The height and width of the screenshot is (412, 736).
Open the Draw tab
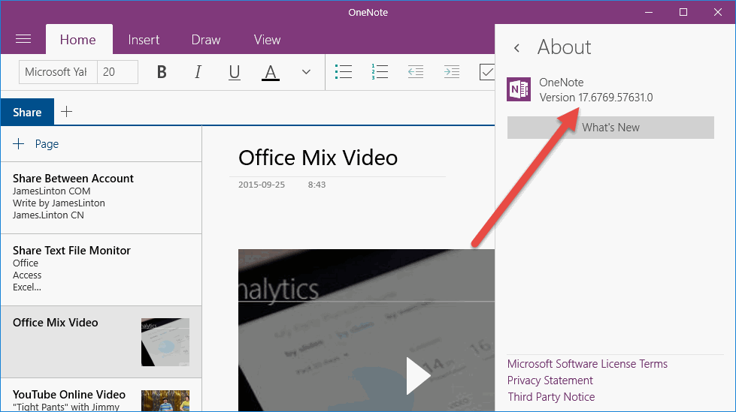(x=205, y=40)
